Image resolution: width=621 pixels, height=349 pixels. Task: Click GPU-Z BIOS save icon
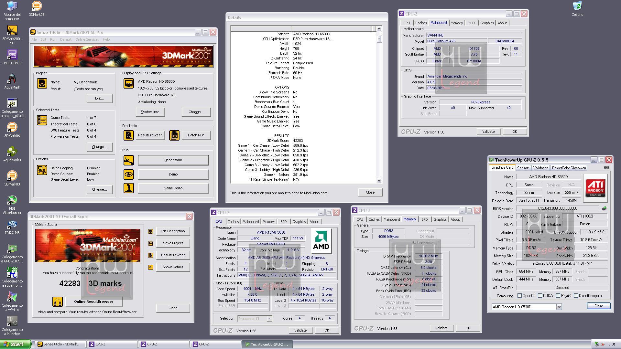(x=604, y=208)
